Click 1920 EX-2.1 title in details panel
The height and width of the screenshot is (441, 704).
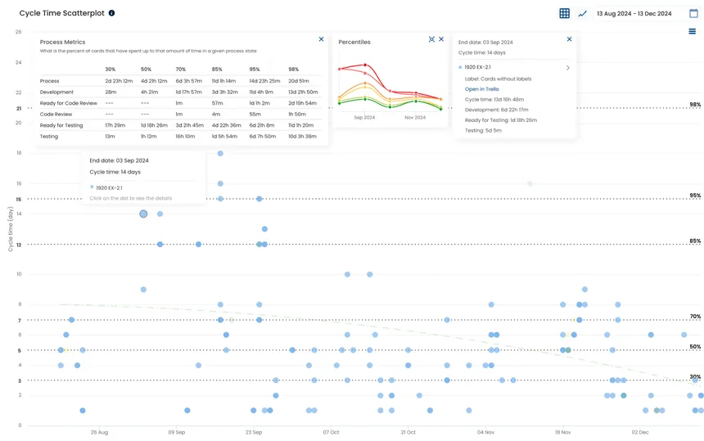pos(477,67)
